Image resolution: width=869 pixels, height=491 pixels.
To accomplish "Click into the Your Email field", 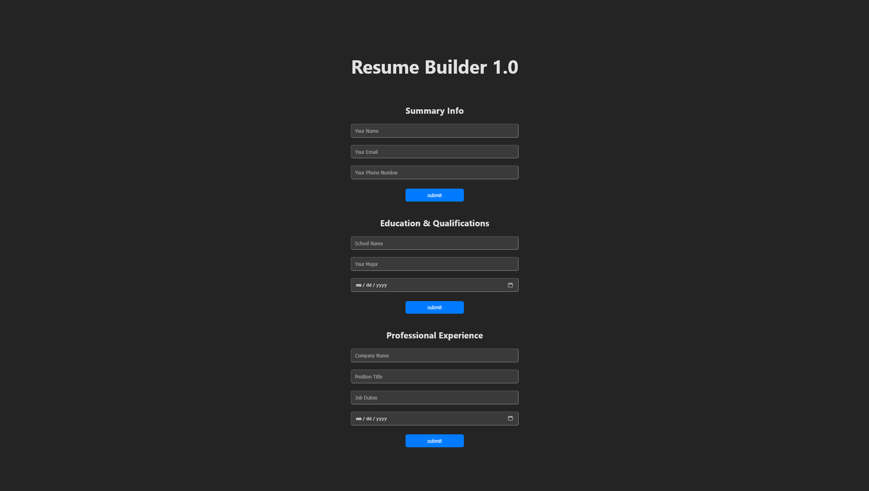I will point(434,152).
